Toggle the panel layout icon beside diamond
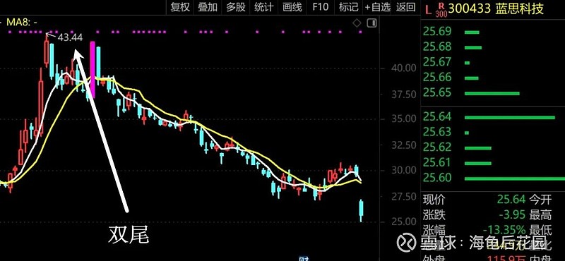Screen dimensions: 565x261 point(371,23)
